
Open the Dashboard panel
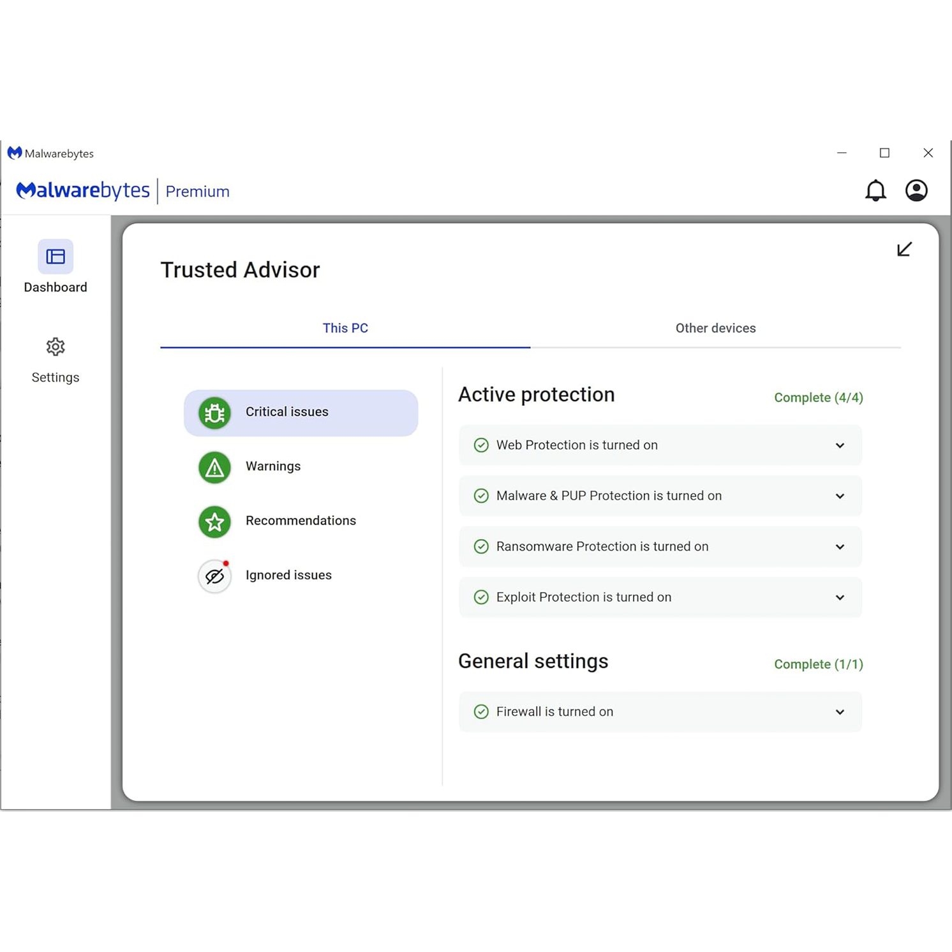[55, 268]
